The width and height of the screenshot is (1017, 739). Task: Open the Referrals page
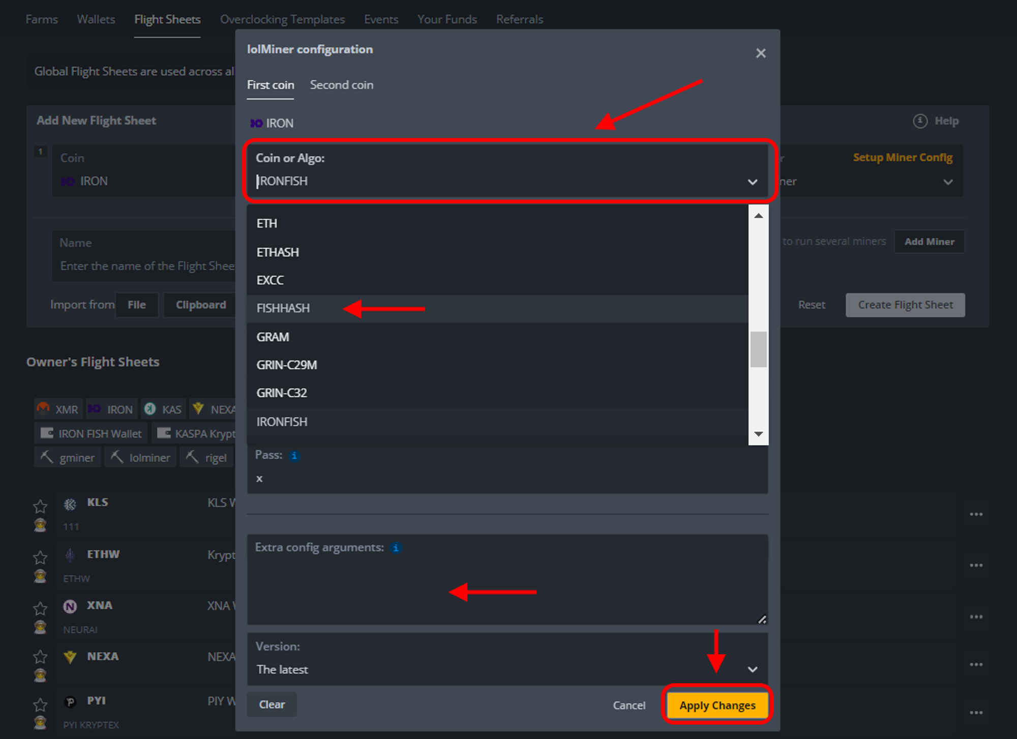pos(520,19)
